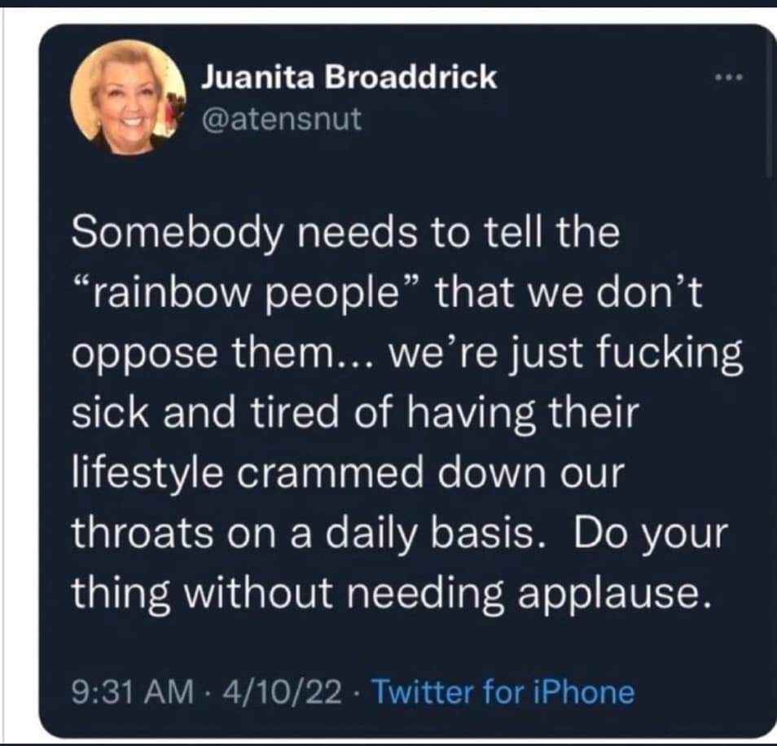Click the Twitter for iPhone source link
Image resolution: width=777 pixels, height=746 pixels.
click(x=503, y=692)
